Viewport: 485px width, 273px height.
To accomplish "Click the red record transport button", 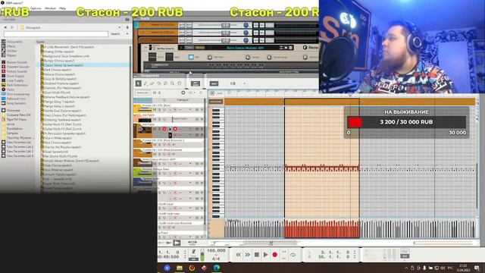I will 274,255.
